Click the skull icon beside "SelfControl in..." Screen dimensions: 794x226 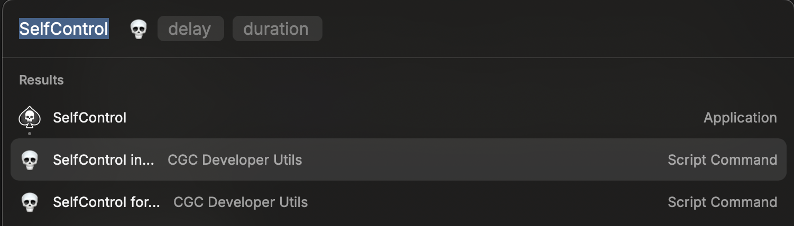tap(30, 160)
